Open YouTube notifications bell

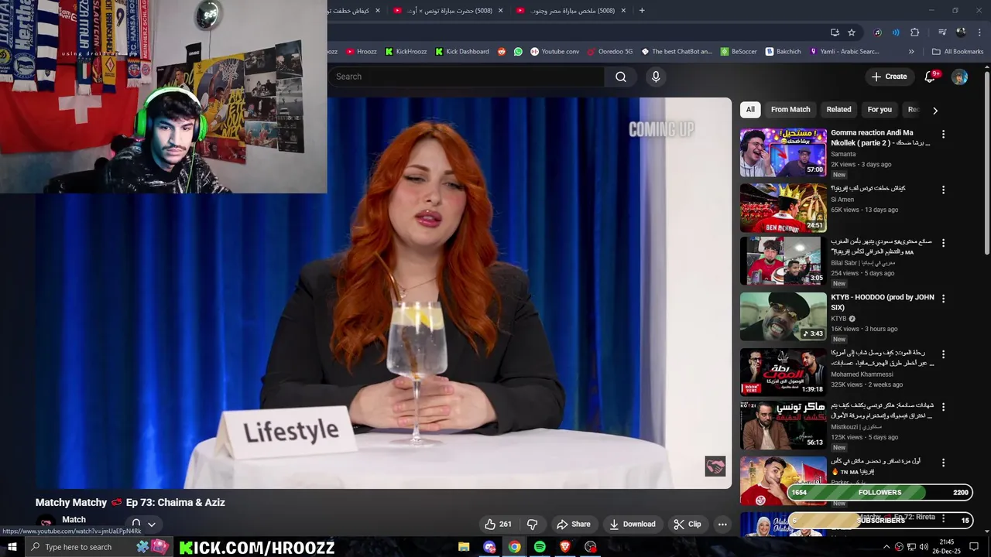(x=931, y=77)
